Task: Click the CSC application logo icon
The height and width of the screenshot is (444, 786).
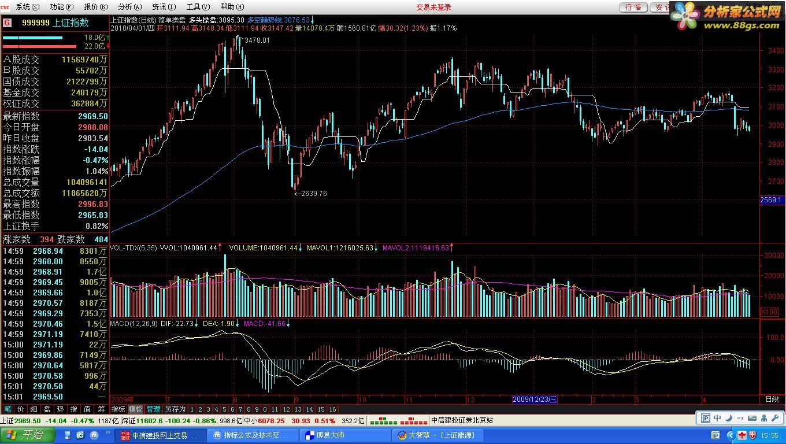Action: [6, 7]
